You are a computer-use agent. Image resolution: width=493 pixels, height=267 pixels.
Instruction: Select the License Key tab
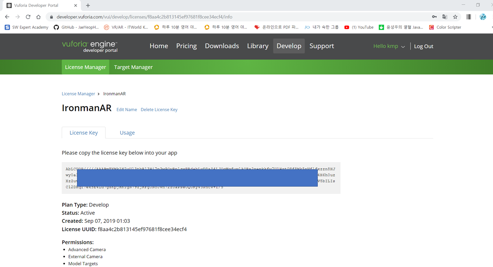click(x=84, y=133)
